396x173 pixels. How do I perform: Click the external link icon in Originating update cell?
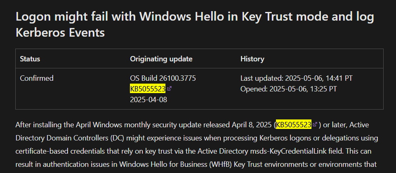pyautogui.click(x=170, y=89)
